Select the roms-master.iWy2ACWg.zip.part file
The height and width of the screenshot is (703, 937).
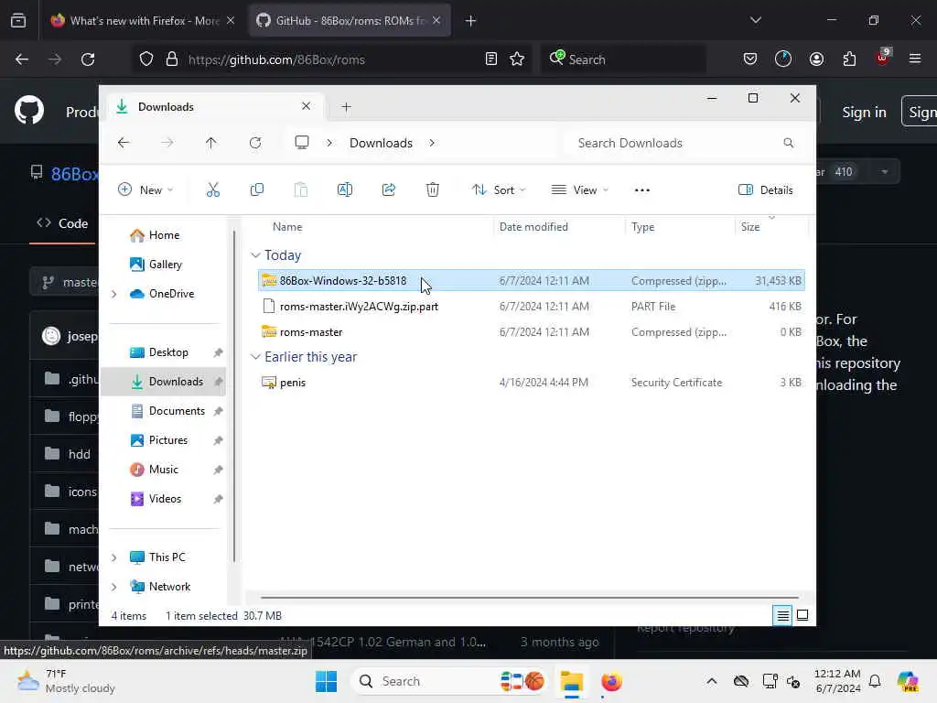pos(532,307)
